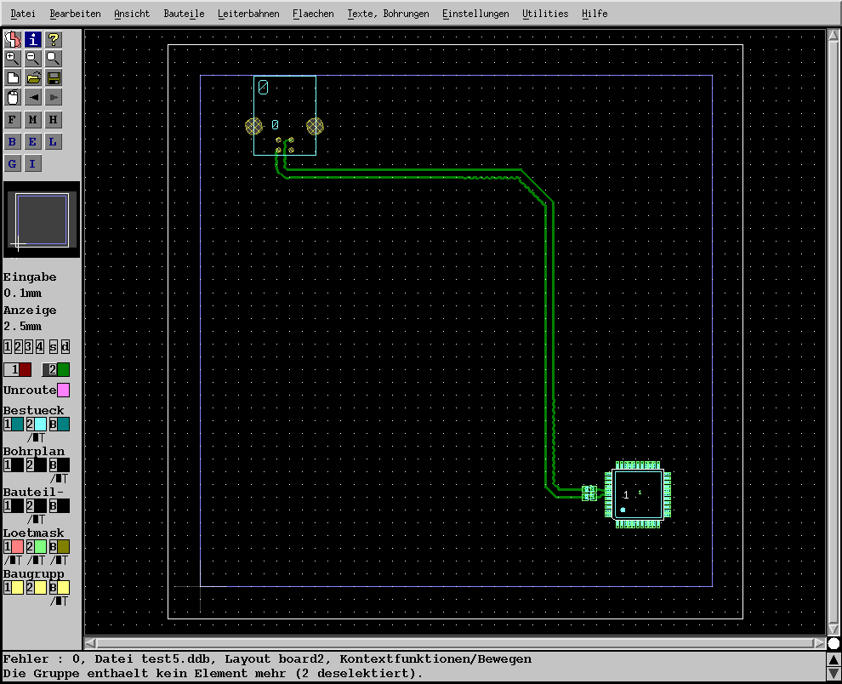
Task: Click the status bar up arrow
Action: (834, 659)
